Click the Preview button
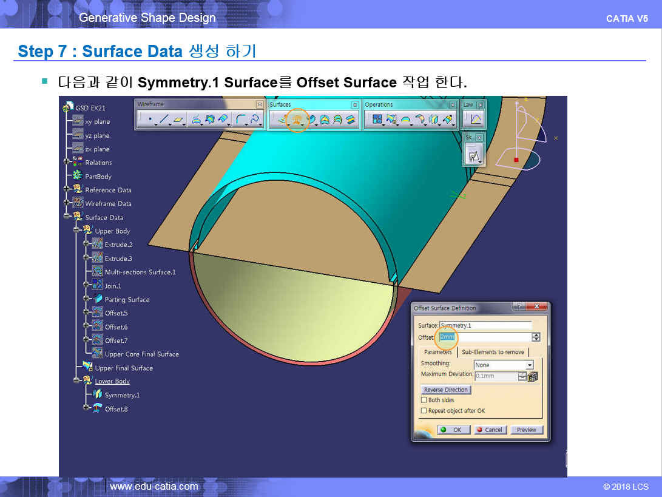The image size is (662, 497). point(526,430)
